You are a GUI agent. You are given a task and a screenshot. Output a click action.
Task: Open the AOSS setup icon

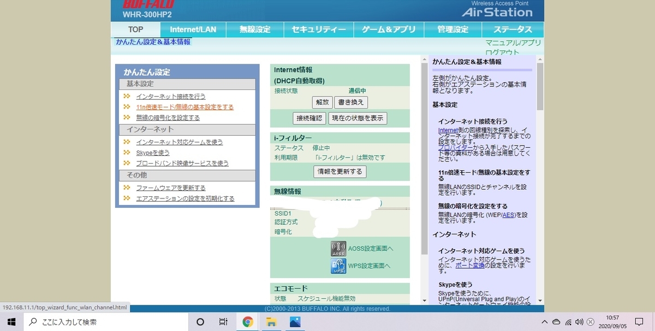pyautogui.click(x=338, y=249)
